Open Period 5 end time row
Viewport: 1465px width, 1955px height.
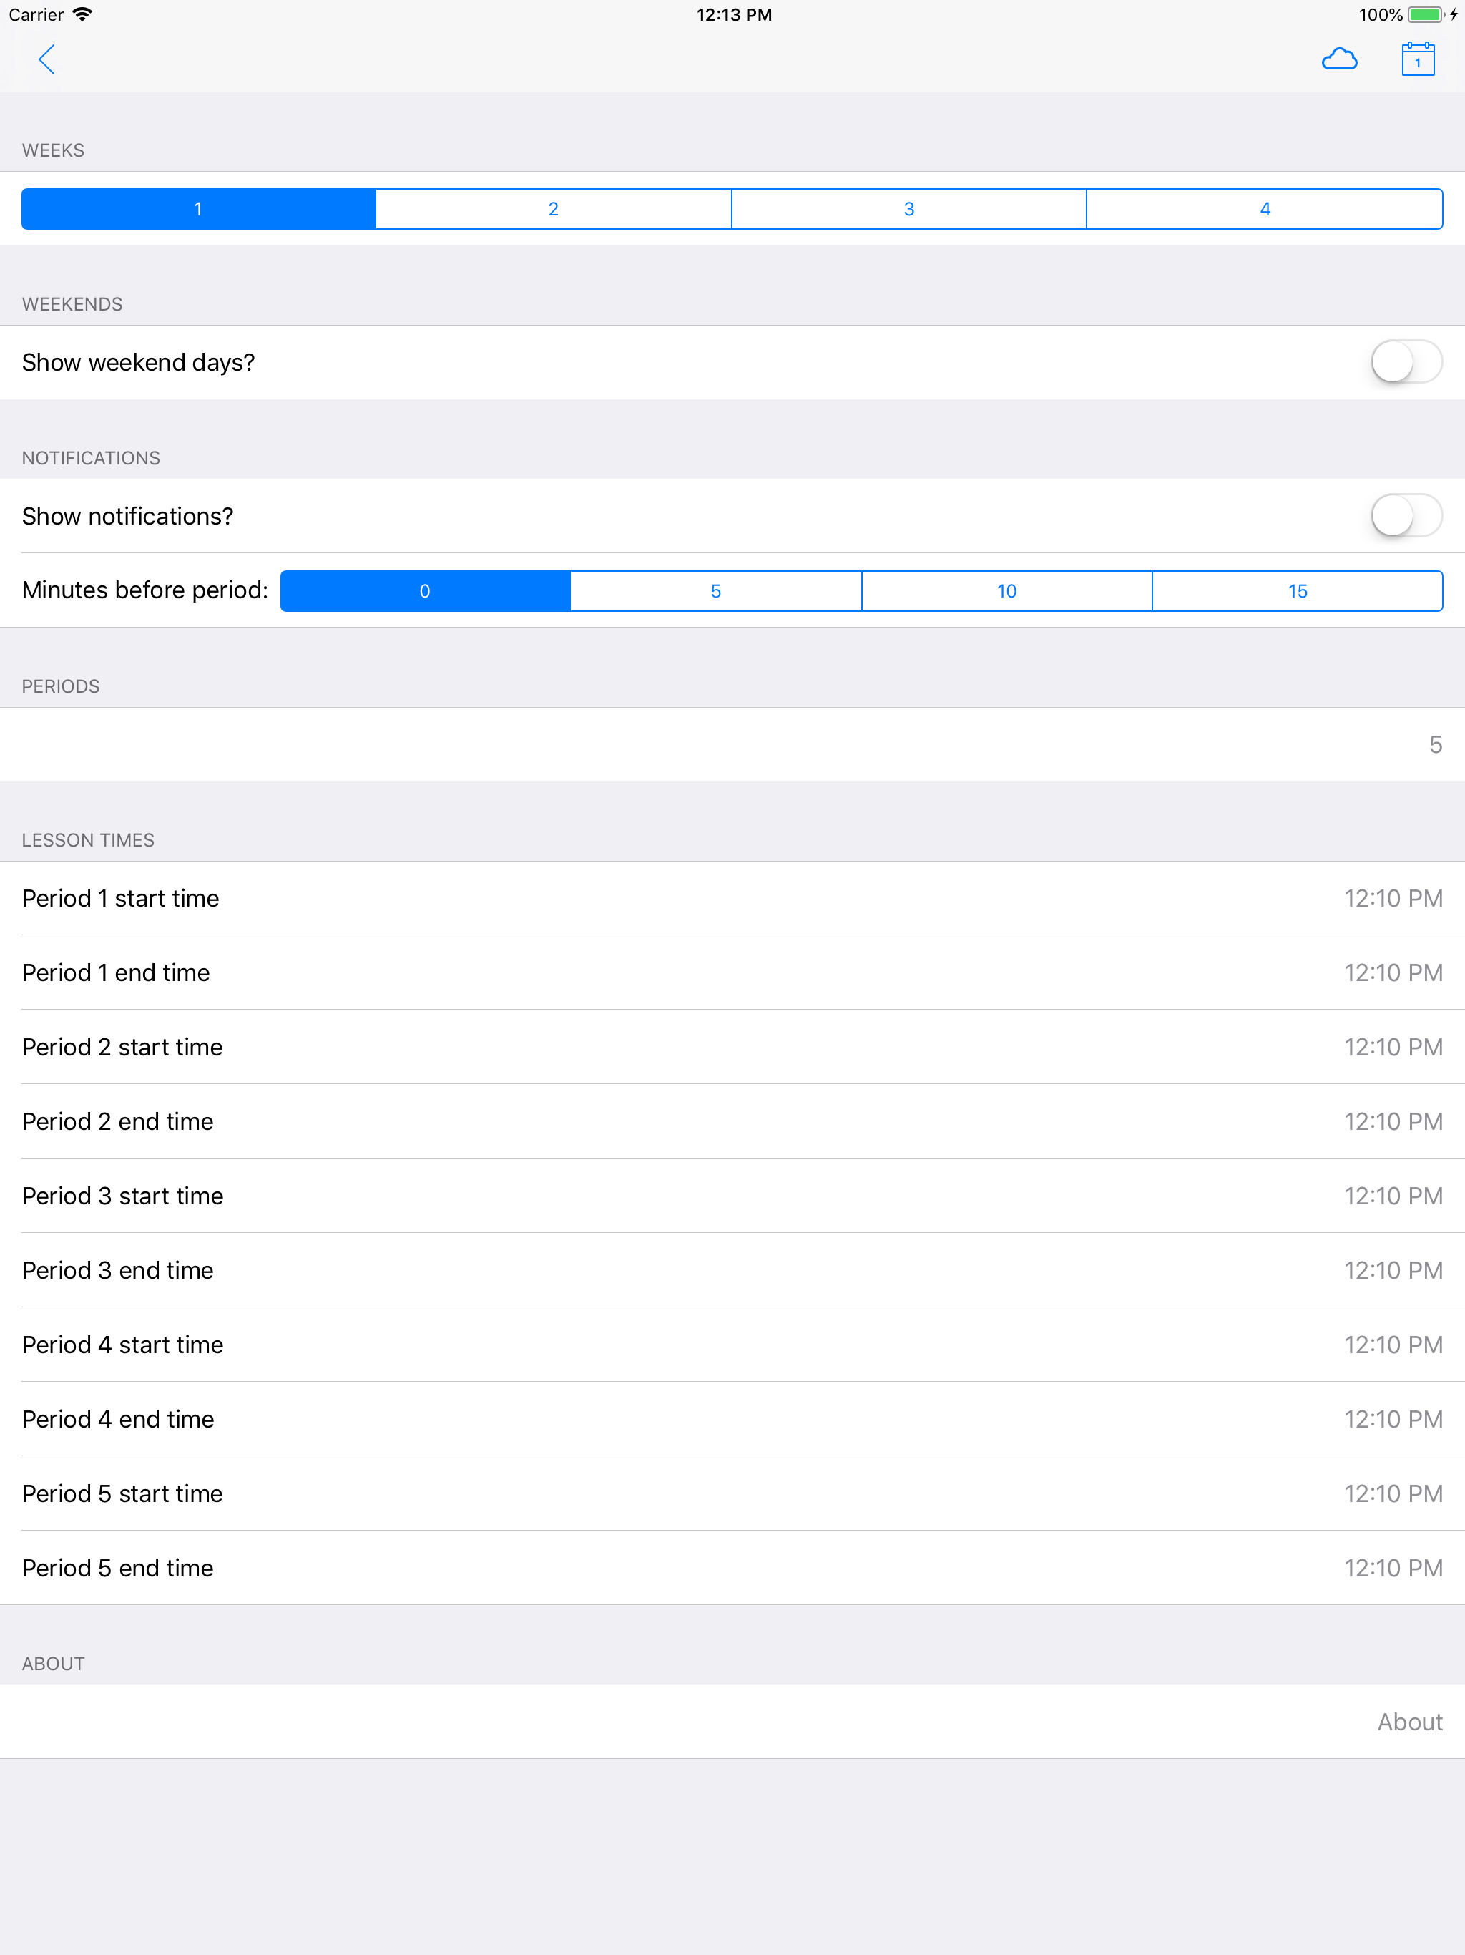[732, 1568]
